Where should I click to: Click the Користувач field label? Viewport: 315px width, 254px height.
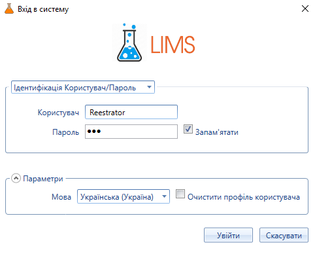(x=58, y=113)
